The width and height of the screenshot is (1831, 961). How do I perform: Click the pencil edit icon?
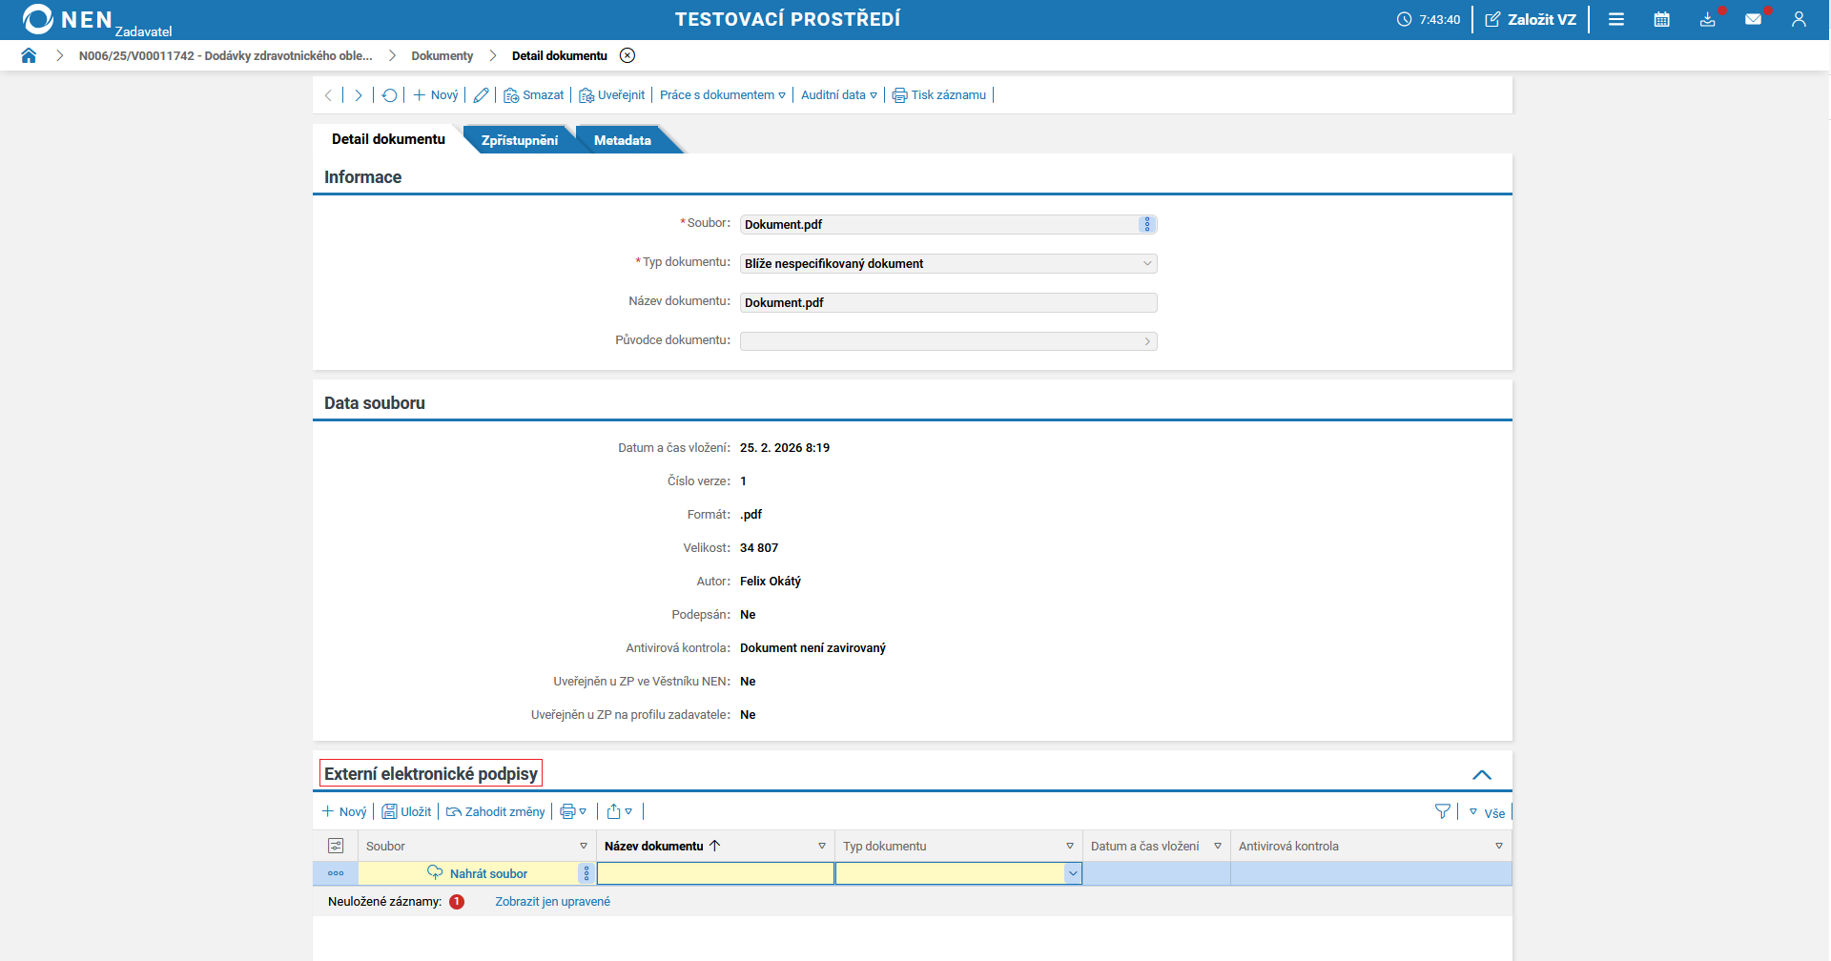[x=481, y=95]
